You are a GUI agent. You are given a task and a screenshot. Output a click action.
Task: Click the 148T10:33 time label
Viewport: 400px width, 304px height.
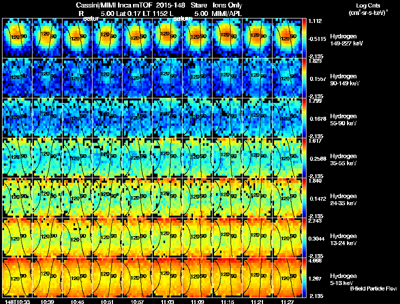coord(17,302)
